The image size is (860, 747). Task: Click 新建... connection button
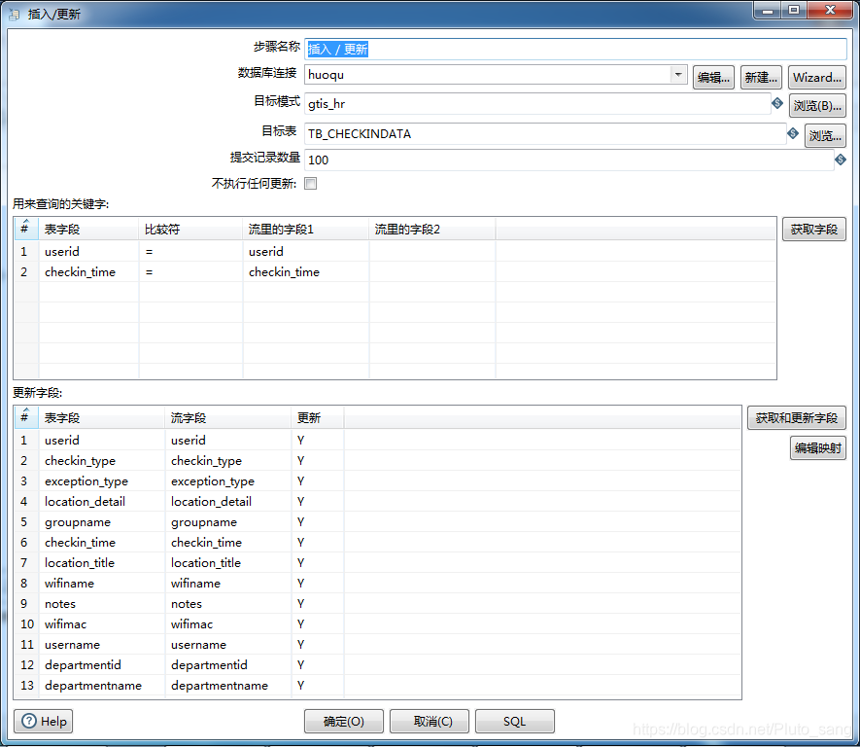click(x=761, y=78)
